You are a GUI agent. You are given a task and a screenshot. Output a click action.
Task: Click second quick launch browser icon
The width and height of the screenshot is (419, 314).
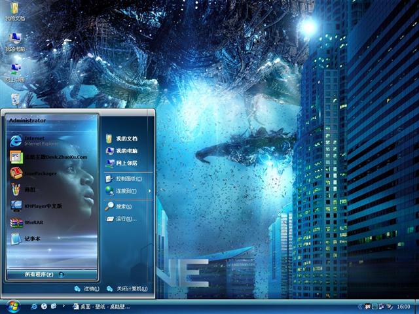44,306
